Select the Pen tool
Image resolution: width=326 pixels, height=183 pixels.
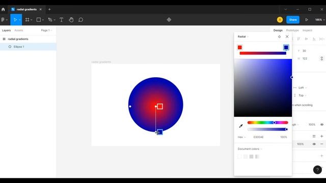pos(50,20)
